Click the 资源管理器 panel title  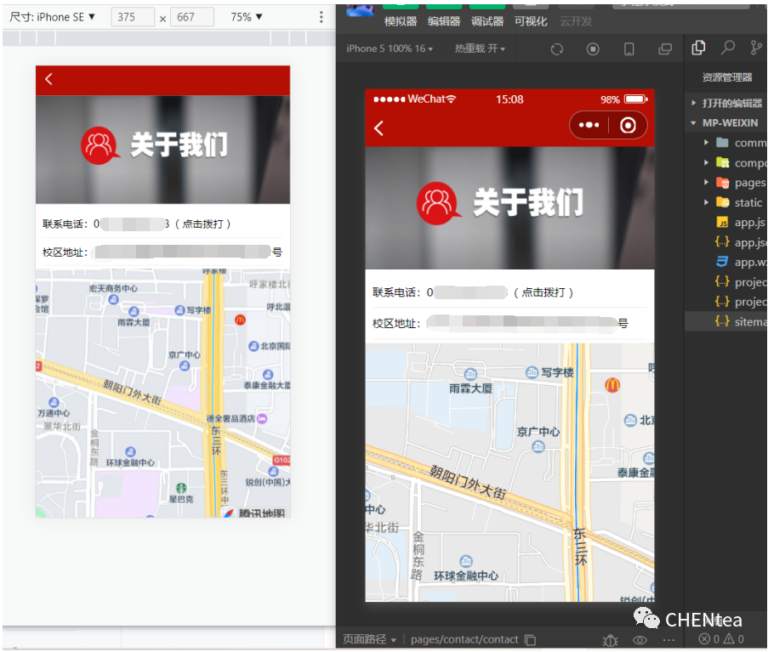point(727,77)
